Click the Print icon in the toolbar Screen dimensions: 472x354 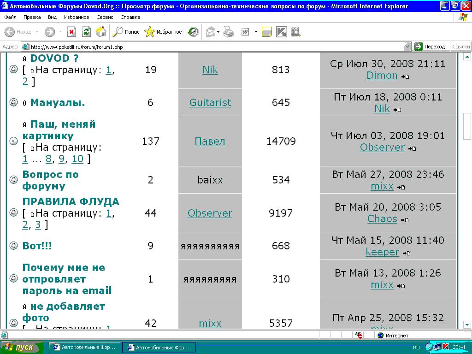229,32
